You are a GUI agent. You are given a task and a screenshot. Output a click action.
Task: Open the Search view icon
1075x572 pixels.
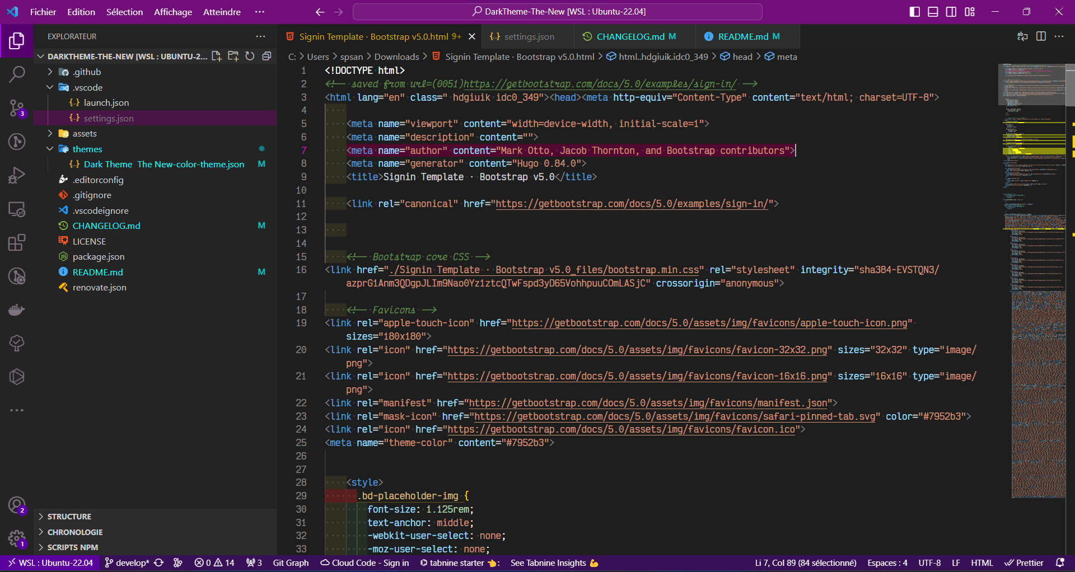tap(17, 74)
